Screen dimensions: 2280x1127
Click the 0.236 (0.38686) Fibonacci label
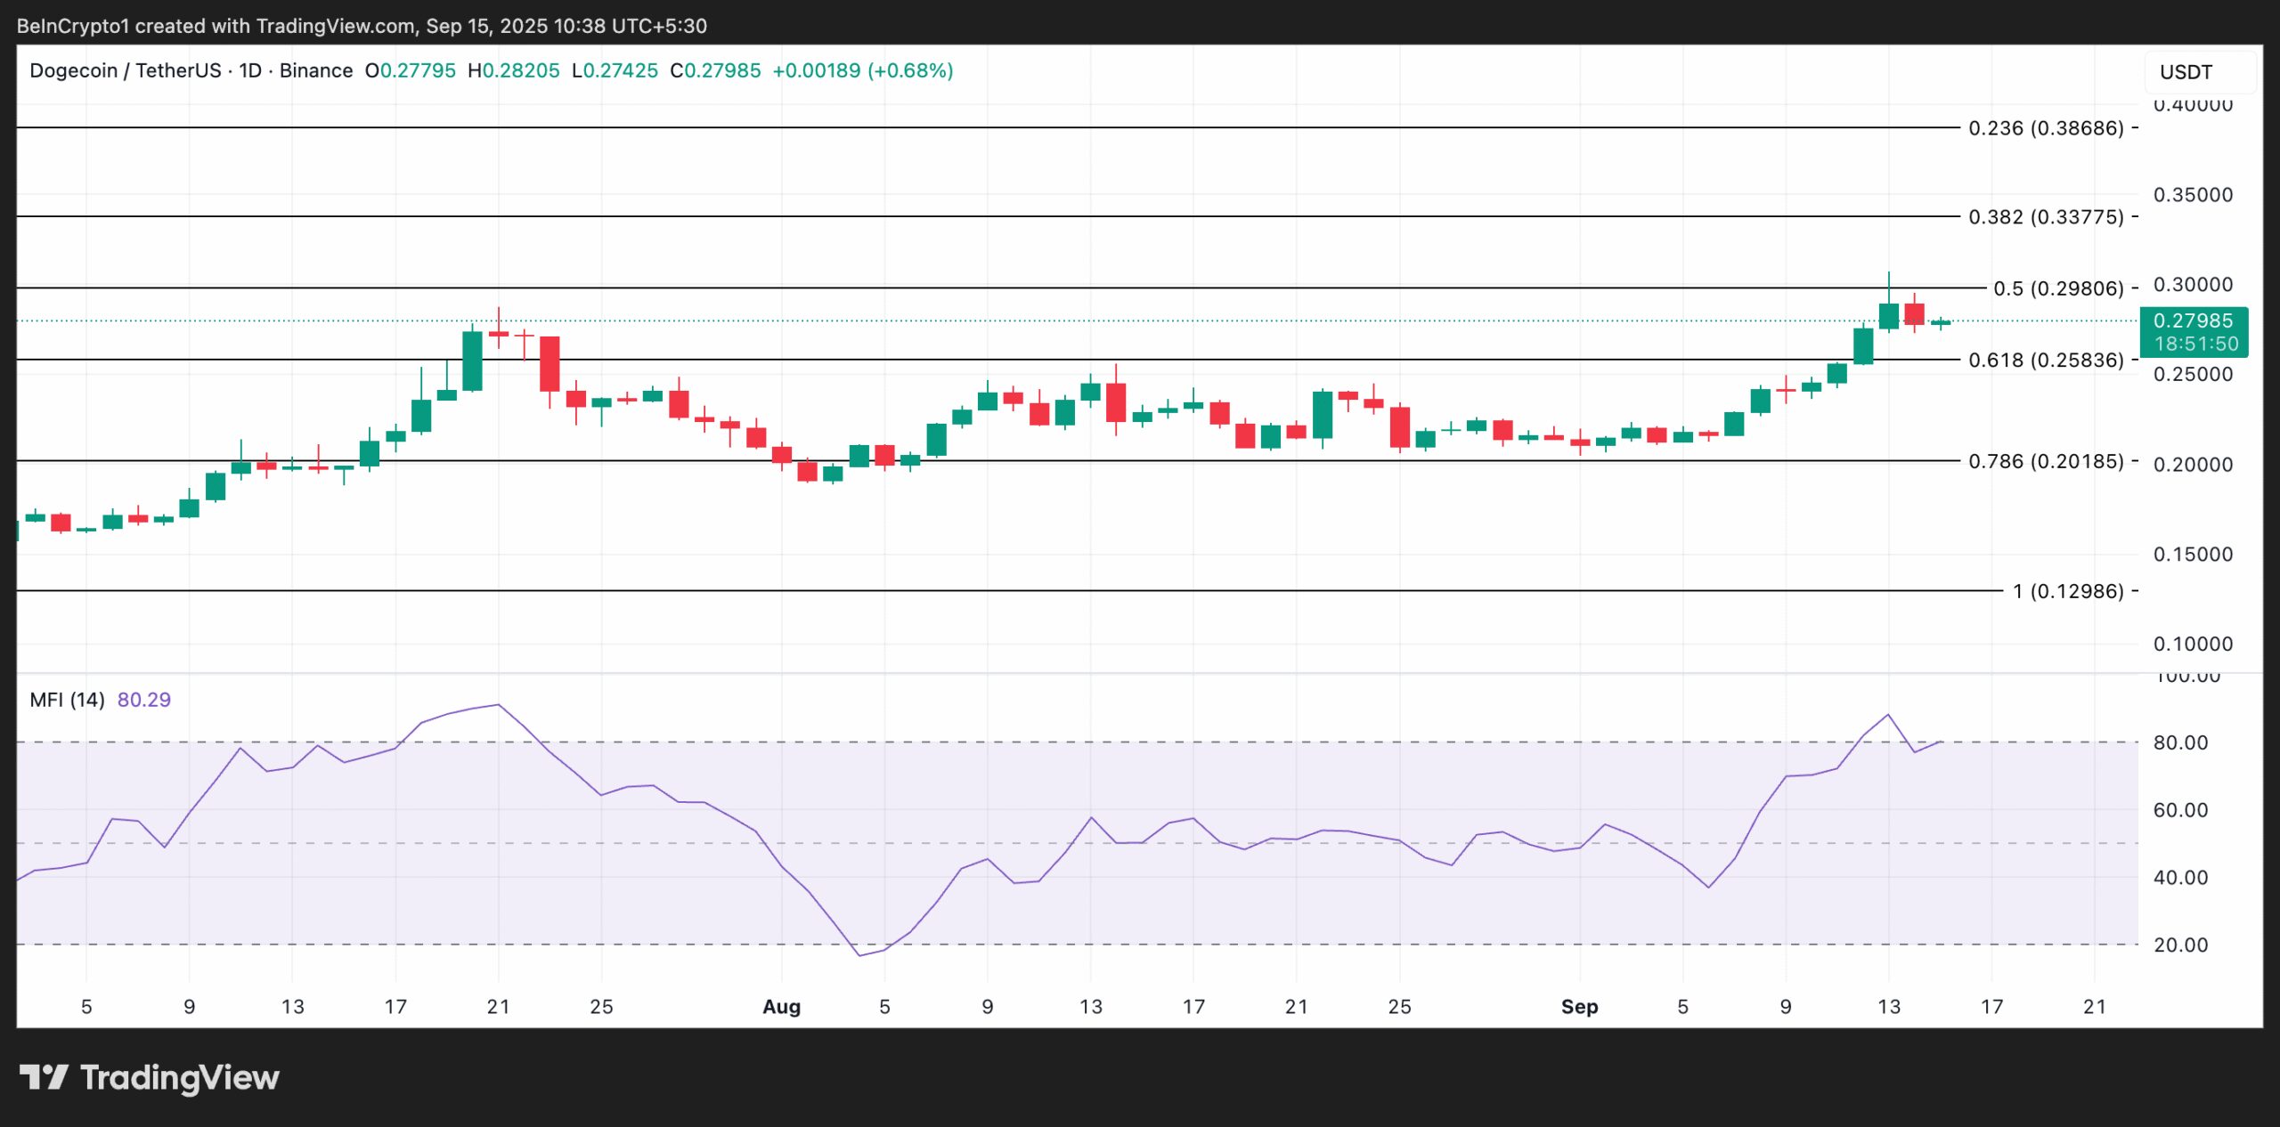(2048, 127)
